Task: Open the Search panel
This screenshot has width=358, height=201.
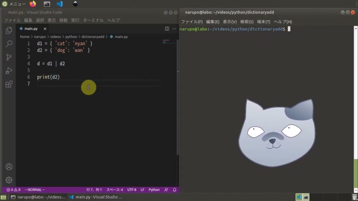Action: 8,44
